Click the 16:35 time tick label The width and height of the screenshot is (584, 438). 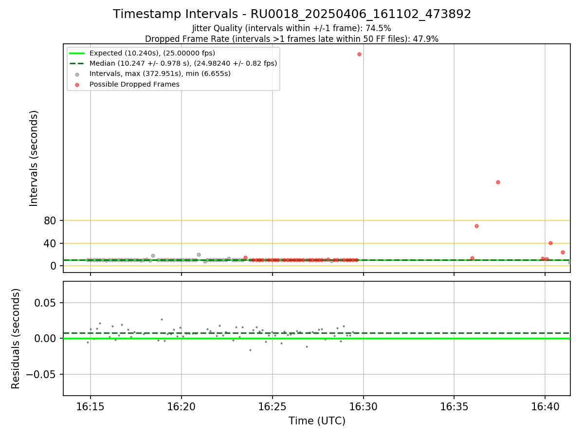[x=454, y=406]
